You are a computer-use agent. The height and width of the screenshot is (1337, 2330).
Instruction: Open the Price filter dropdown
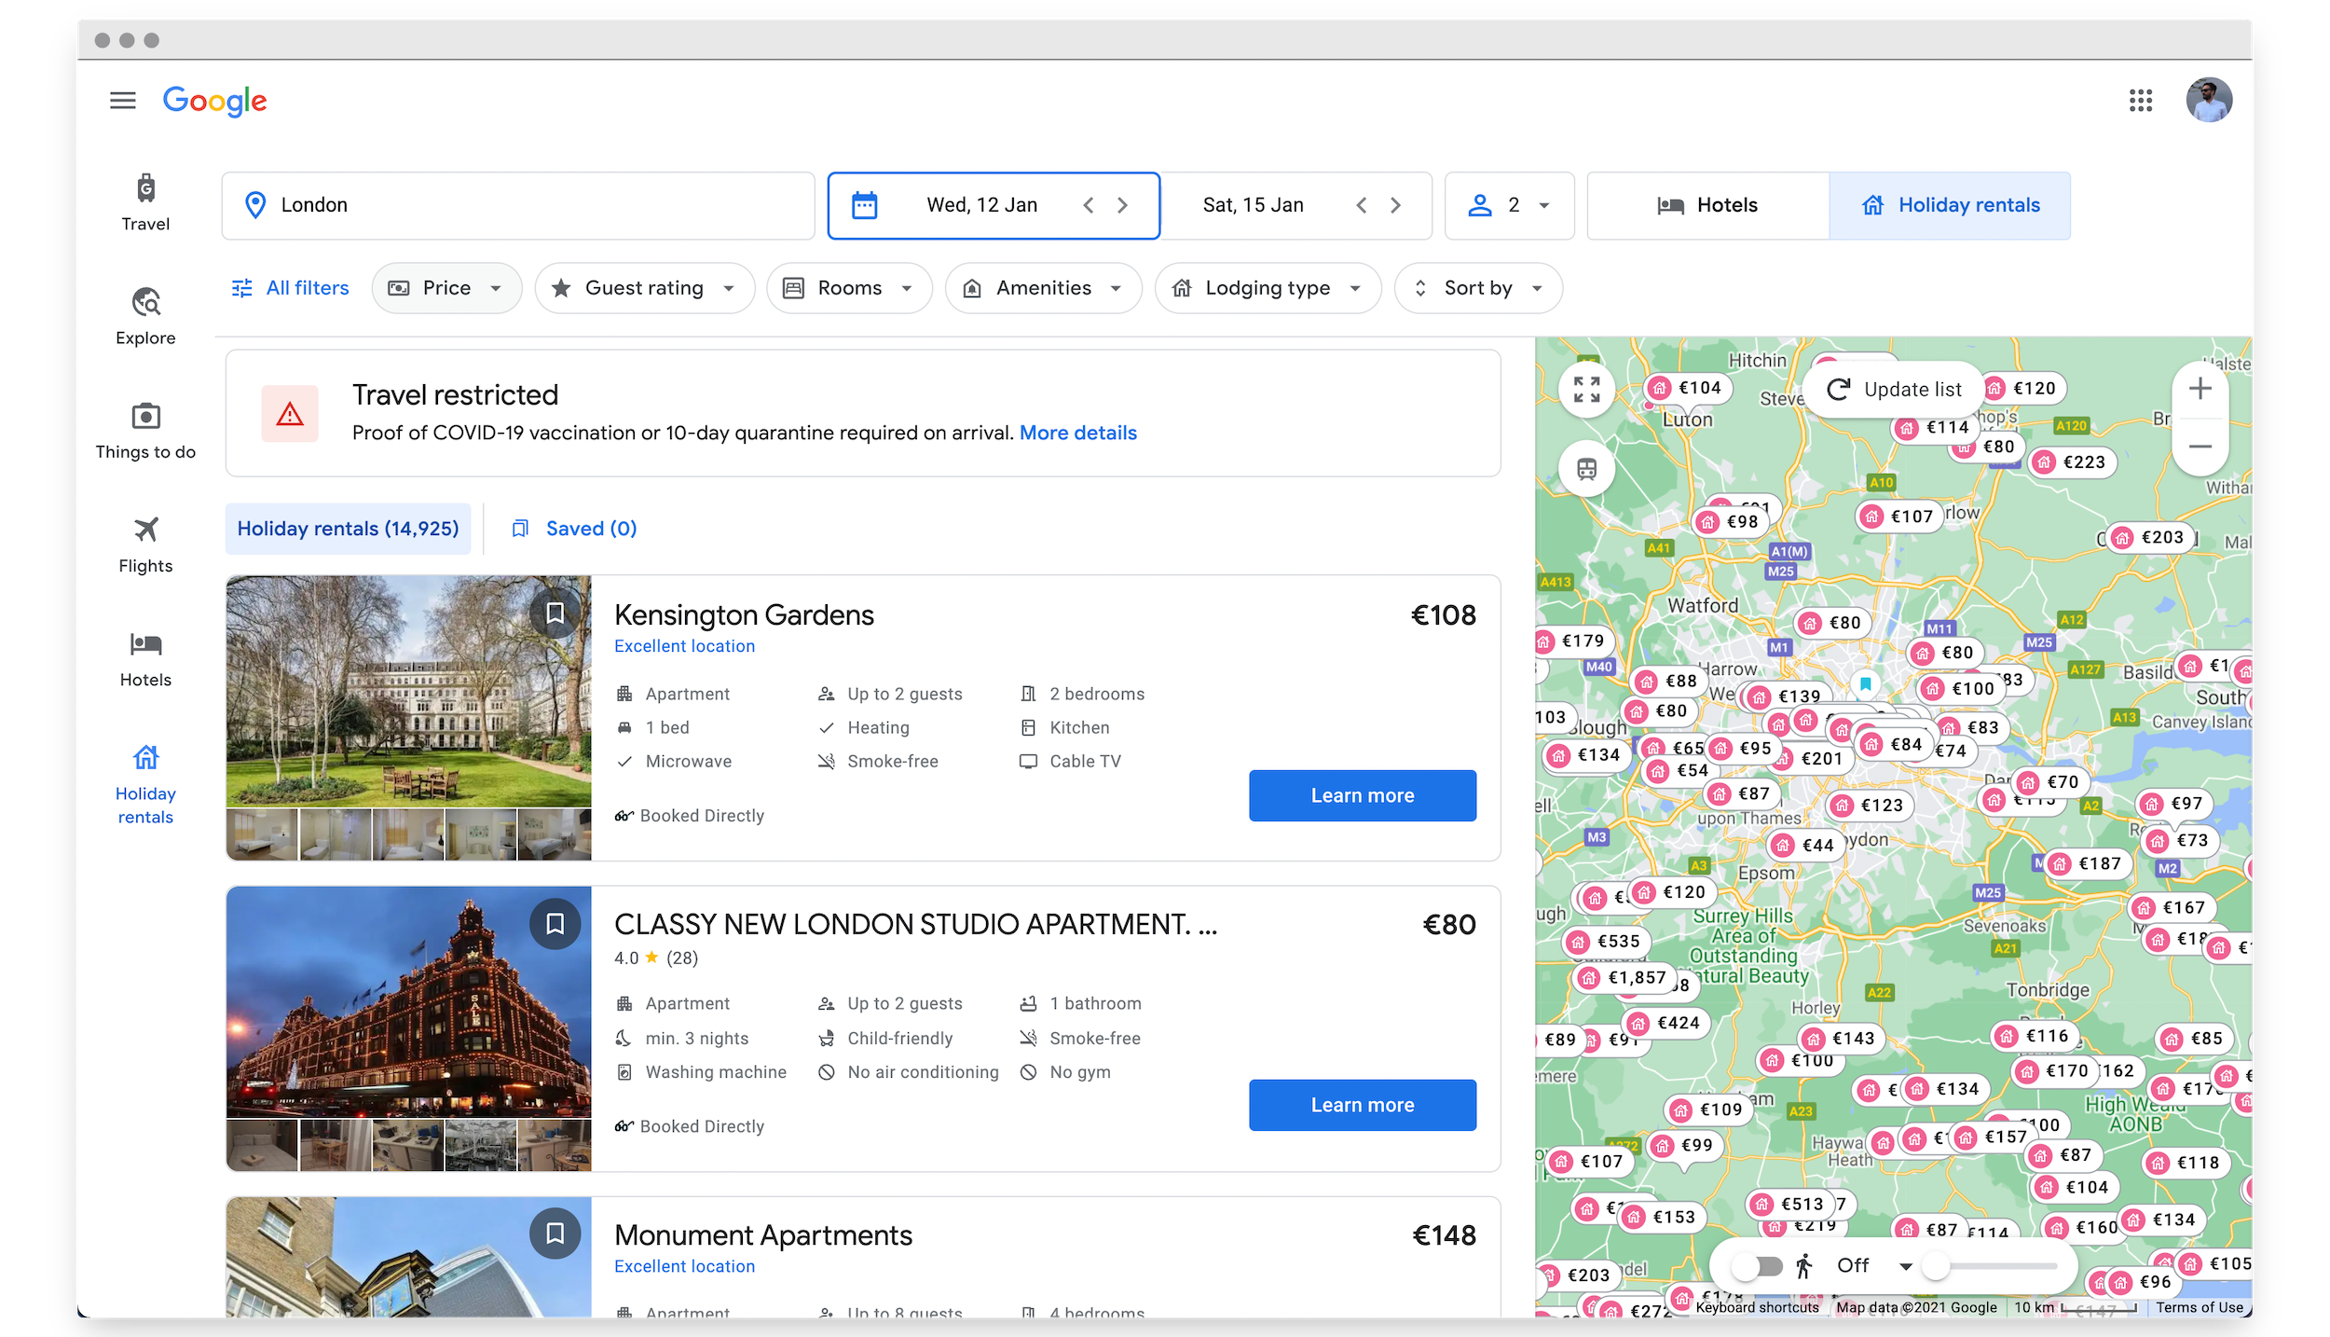(x=446, y=288)
